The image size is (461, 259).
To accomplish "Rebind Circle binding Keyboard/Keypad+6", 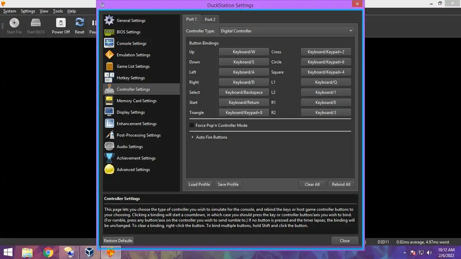I will [x=326, y=62].
